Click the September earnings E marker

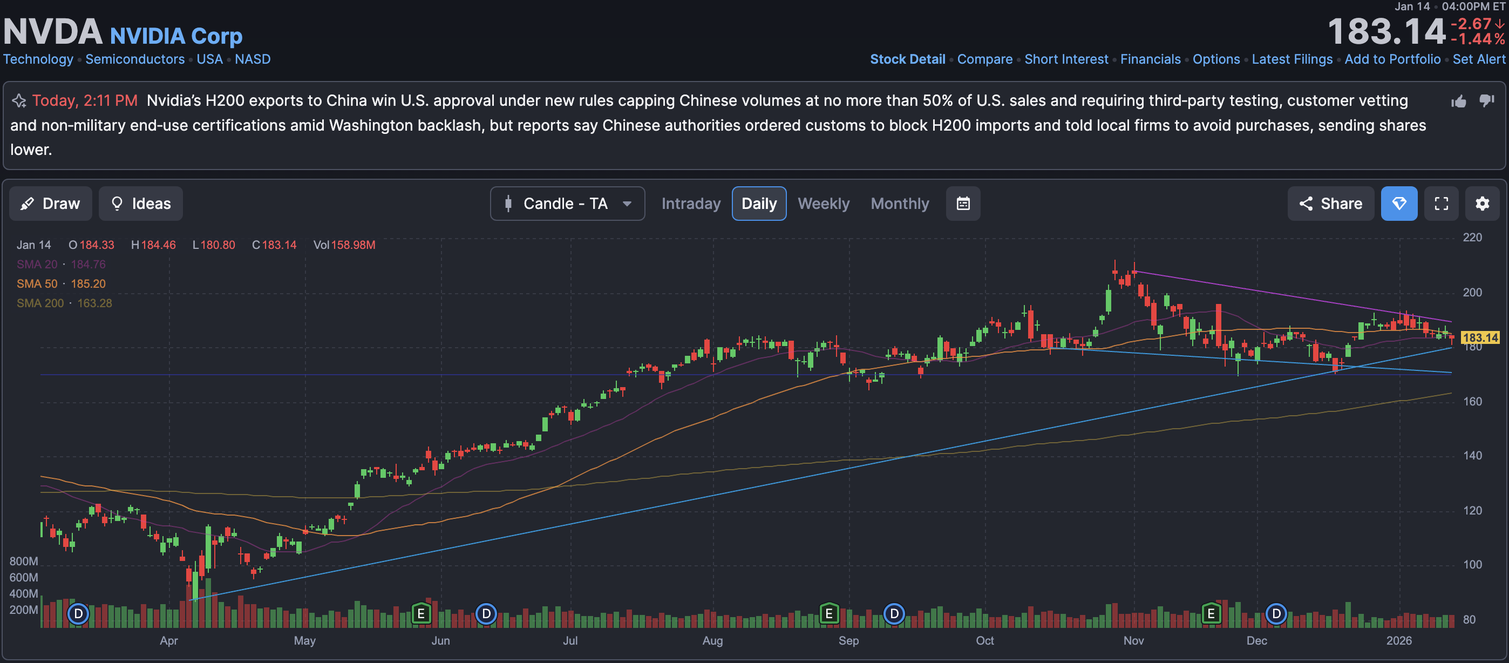[x=829, y=614]
